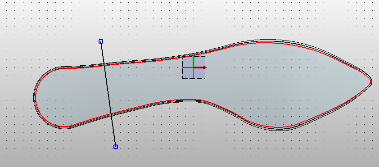Select the lower blue endpoint handle of the line
This screenshot has width=379, height=167.
click(x=116, y=146)
